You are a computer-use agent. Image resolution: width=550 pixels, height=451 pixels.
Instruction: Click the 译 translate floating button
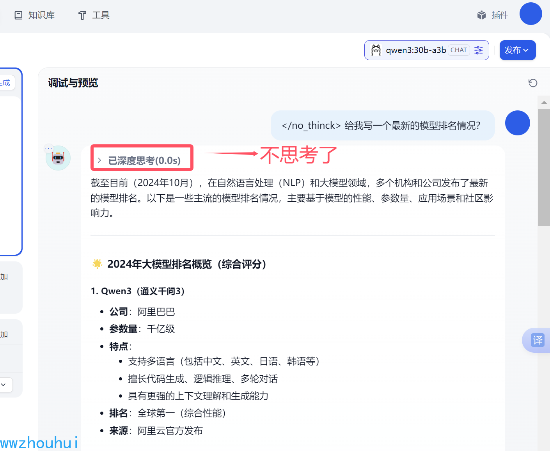pyautogui.click(x=537, y=340)
